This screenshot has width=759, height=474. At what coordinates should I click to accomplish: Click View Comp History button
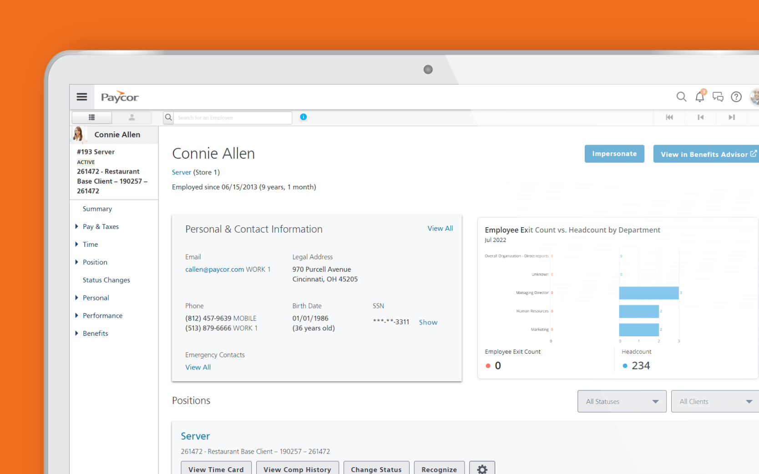coord(297,469)
